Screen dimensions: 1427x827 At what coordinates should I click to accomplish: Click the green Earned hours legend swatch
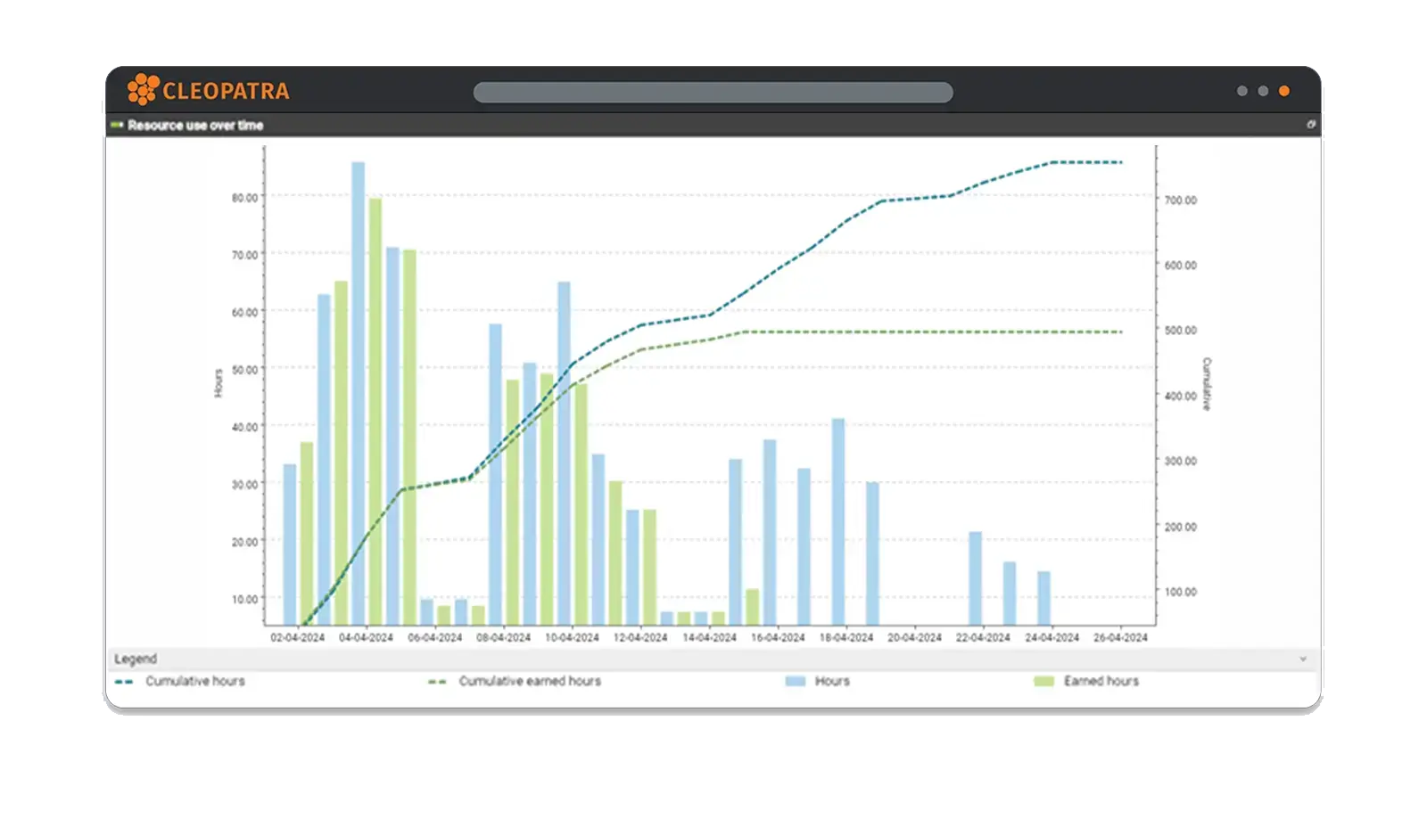[1043, 682]
